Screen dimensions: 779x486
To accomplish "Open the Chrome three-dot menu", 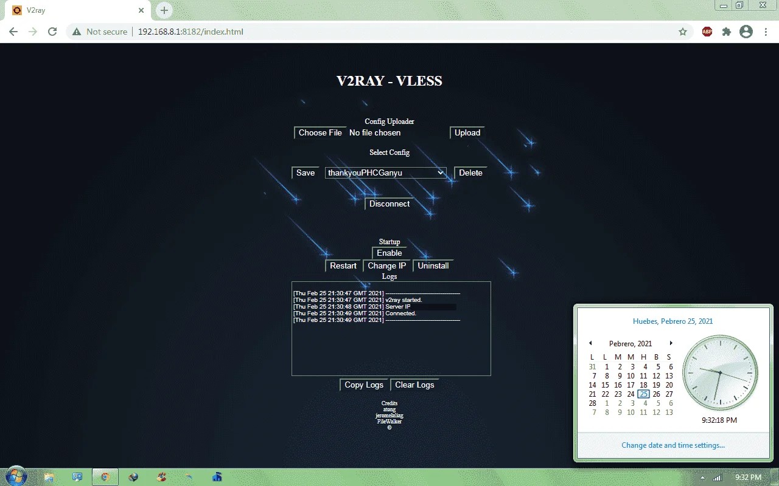I will [x=764, y=32].
